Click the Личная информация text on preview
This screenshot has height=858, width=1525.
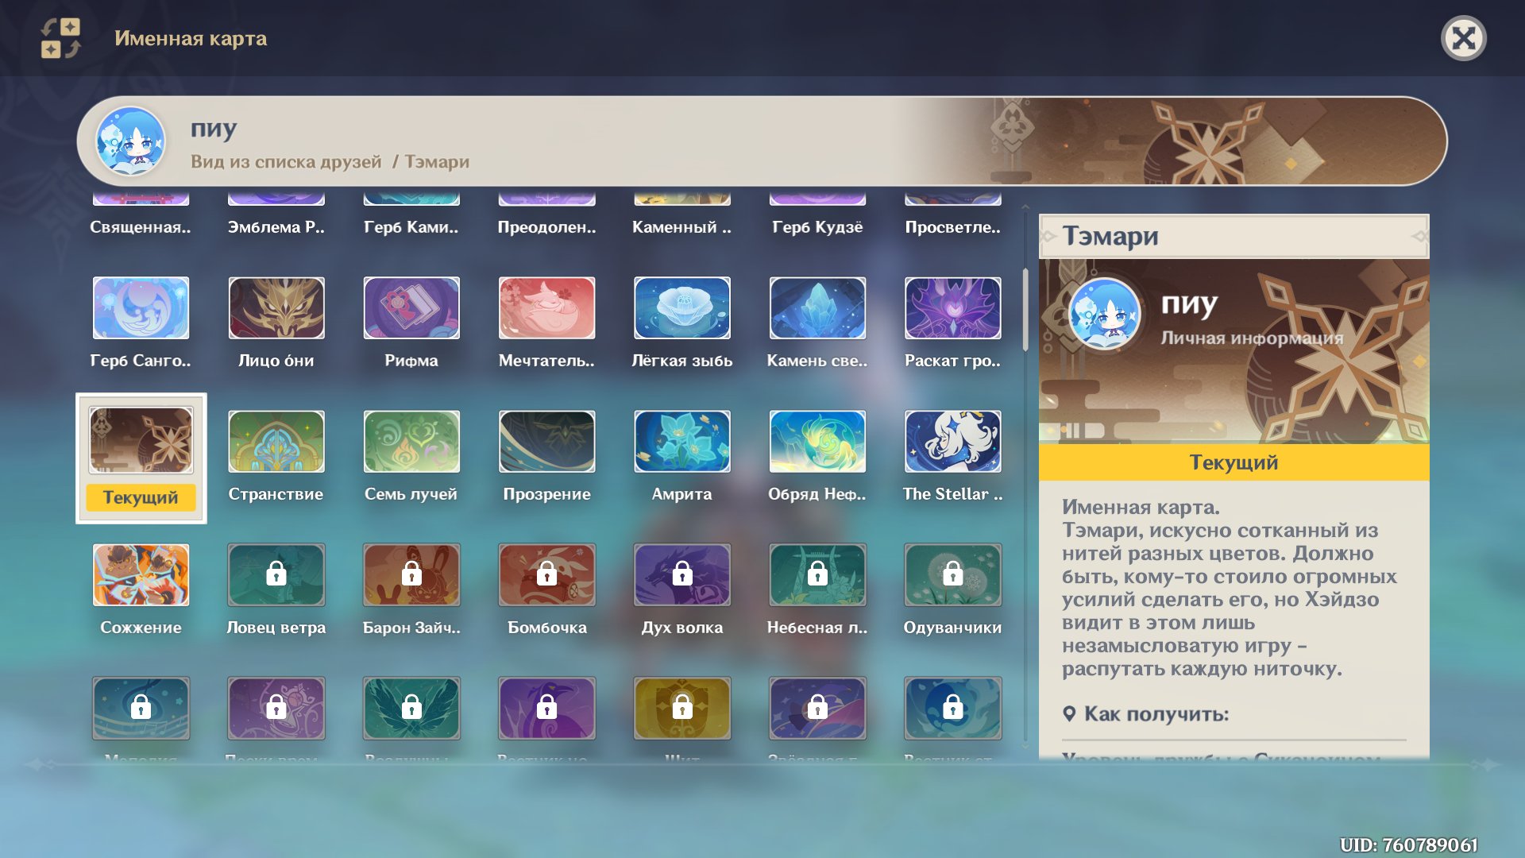click(x=1252, y=338)
